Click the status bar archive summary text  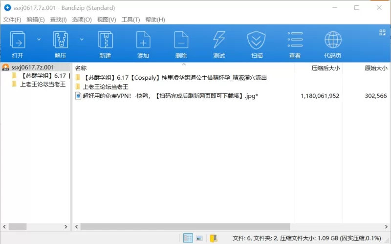[307, 238]
